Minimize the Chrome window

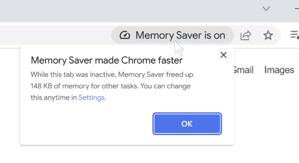[297, 9]
